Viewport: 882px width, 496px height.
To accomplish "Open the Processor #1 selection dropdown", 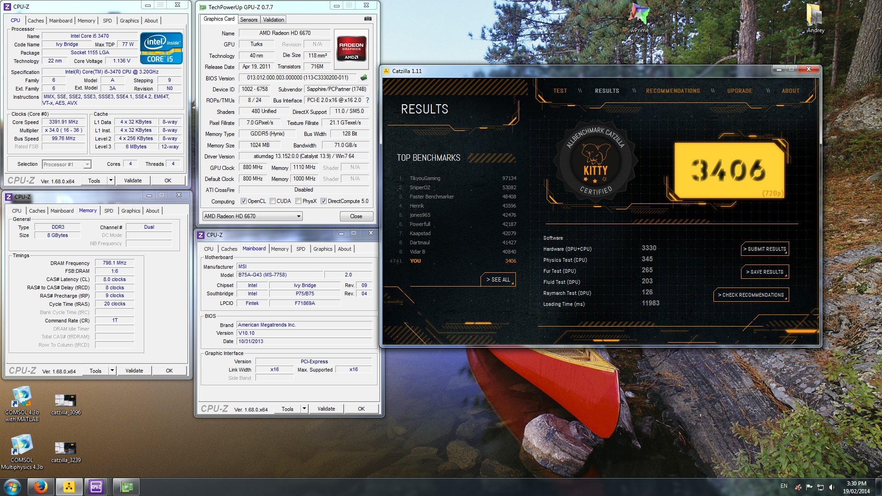I will 67,164.
